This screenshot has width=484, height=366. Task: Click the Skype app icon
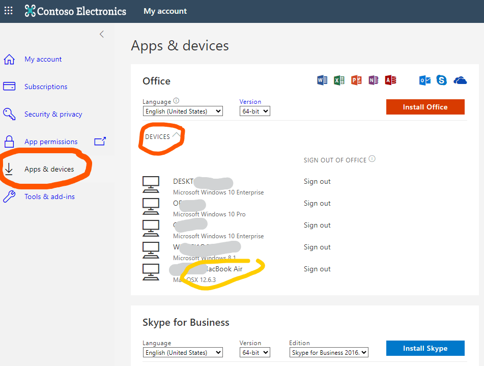(x=441, y=80)
